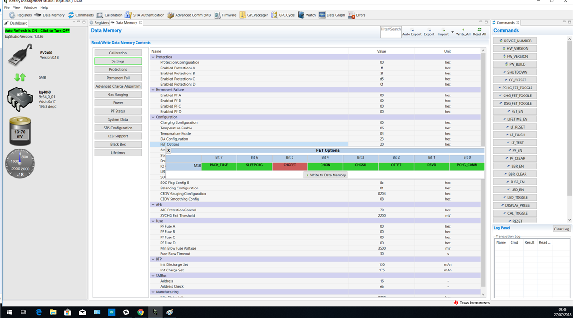The width and height of the screenshot is (573, 318).
Task: Launch the GPCPackager tool
Action: [253, 15]
